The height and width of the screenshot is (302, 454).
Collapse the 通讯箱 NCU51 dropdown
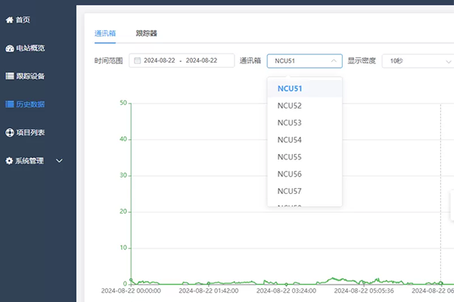334,61
